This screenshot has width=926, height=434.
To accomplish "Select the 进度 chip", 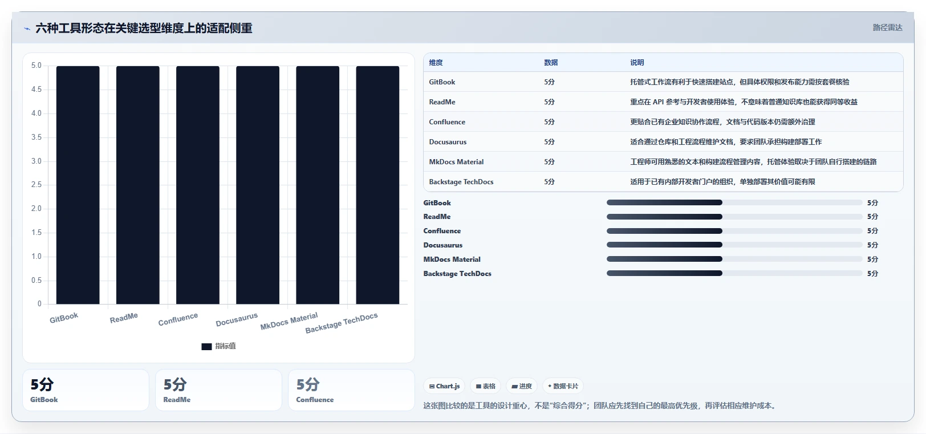I will pos(522,386).
